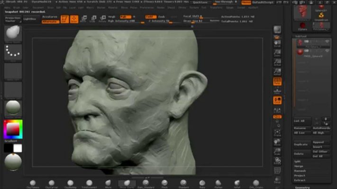Pick a color from the color square
The height and width of the screenshot is (189, 337).
pyautogui.click(x=12, y=129)
